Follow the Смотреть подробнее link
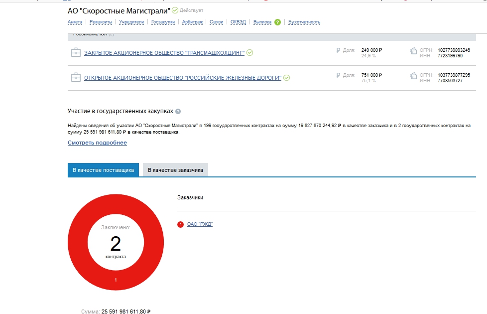Viewport: 487px width, 314px height. point(97,143)
